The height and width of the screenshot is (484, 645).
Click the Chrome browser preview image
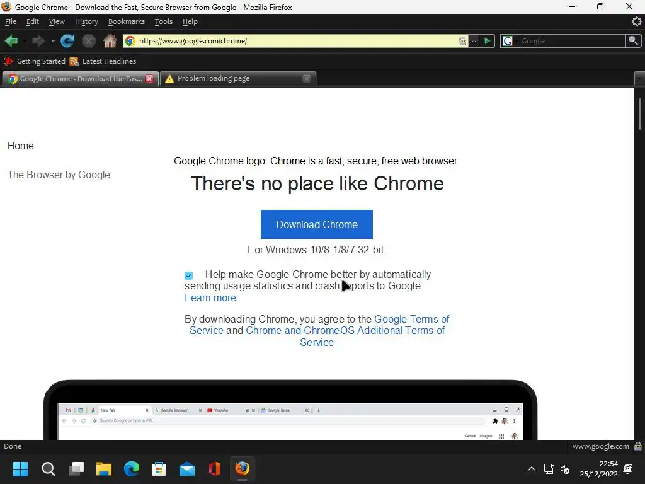pos(290,410)
